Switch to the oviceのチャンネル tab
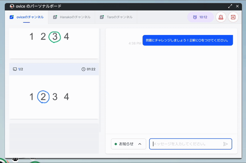The height and width of the screenshot is (163, 246). [x=26, y=17]
